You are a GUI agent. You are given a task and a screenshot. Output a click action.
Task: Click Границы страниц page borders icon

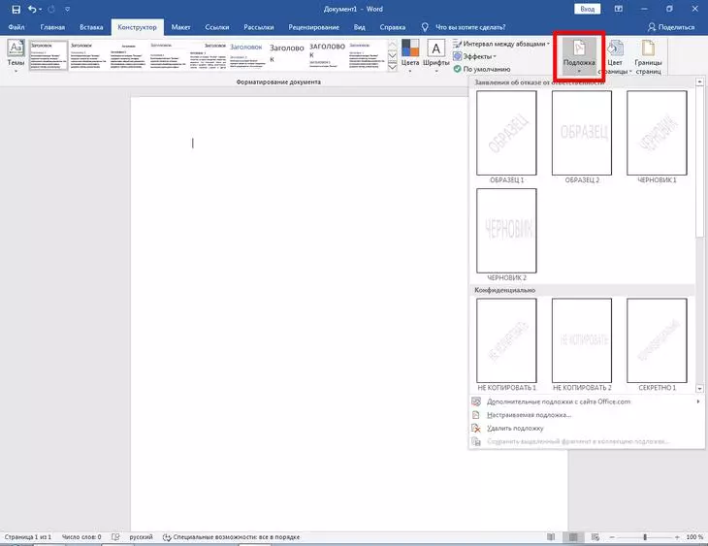(x=648, y=56)
